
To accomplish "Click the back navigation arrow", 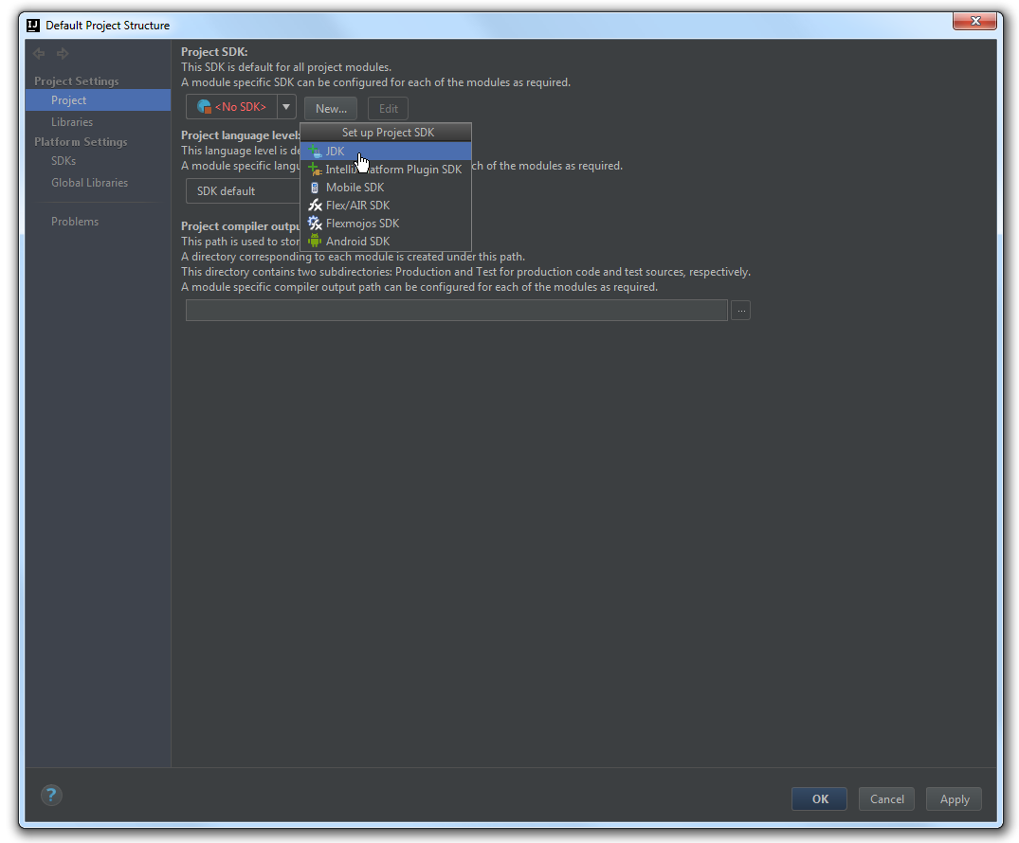I will [x=39, y=54].
